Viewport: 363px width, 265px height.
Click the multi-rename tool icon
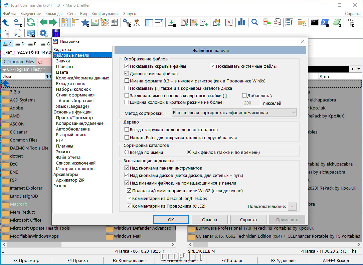click(289, 22)
